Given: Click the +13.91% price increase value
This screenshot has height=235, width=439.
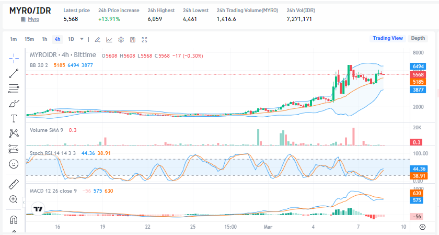Looking at the screenshot, I should [109, 19].
